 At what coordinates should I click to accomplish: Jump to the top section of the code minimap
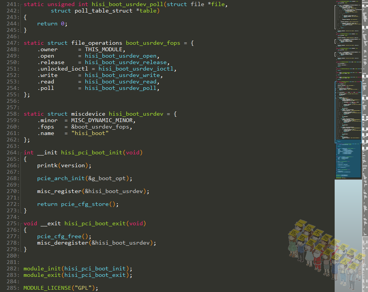[x=348, y=14]
